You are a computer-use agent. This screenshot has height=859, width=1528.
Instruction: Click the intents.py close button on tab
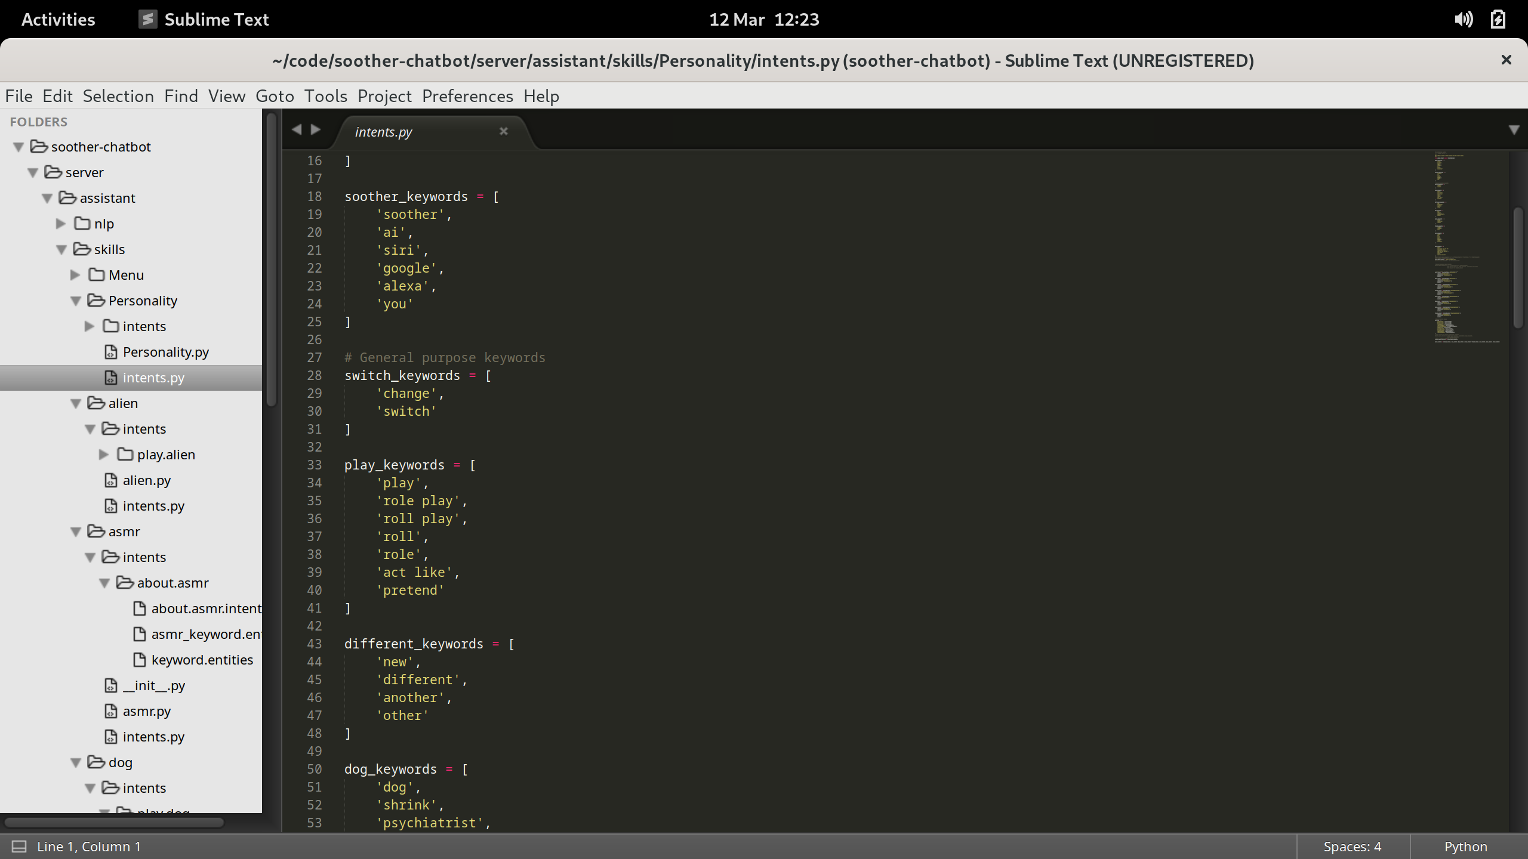tap(503, 131)
